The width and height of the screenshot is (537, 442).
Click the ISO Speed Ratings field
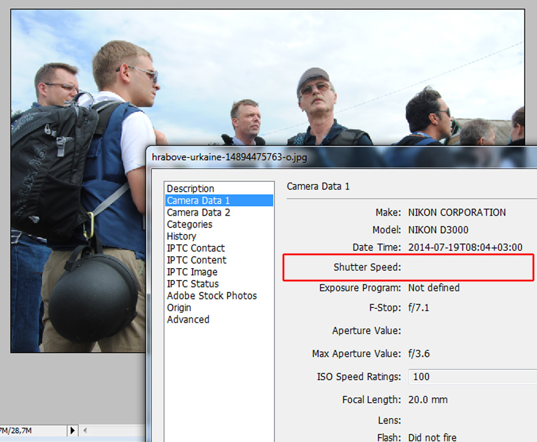click(x=473, y=376)
